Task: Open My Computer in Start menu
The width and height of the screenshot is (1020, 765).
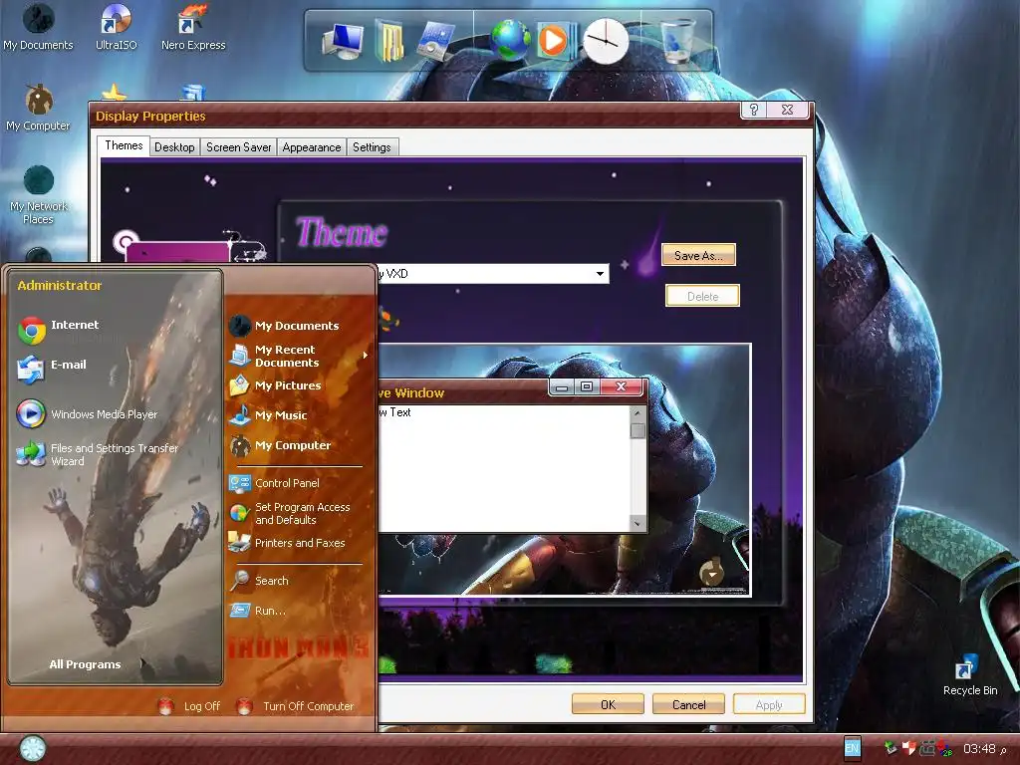Action: tap(280, 445)
